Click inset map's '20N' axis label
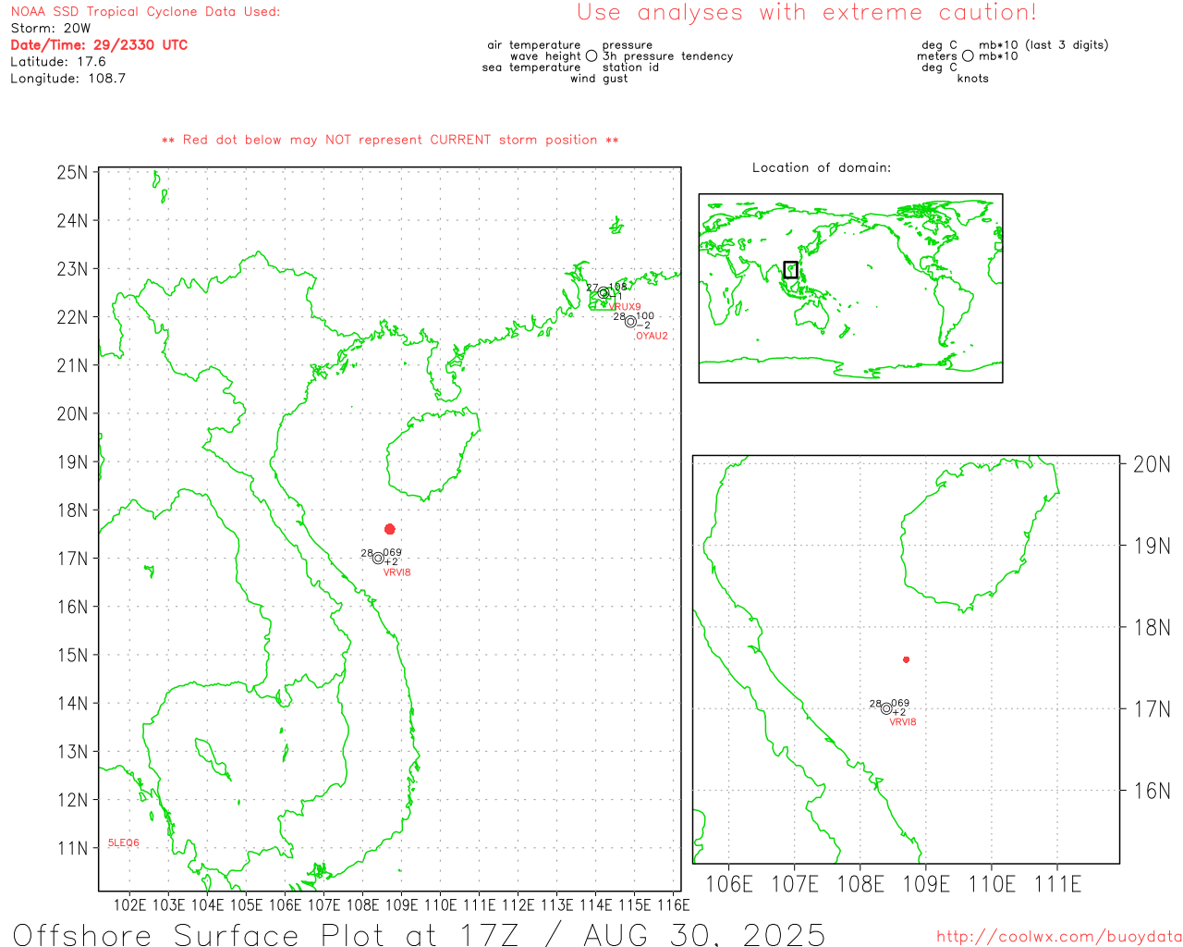The width and height of the screenshot is (1183, 947). point(1152,464)
